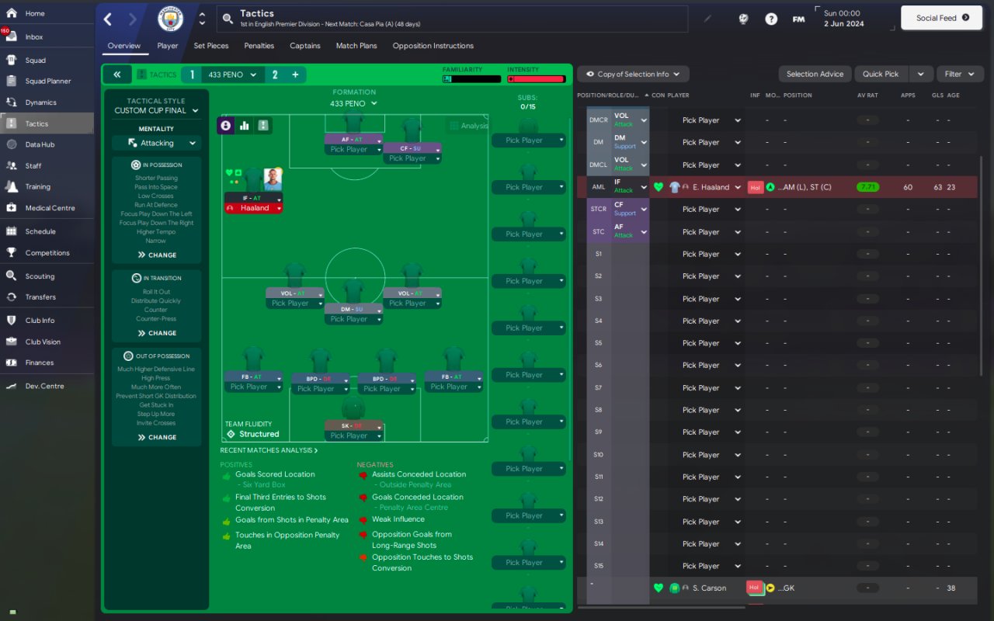Go to the Staff section
Screen dimensions: 994x621
click(x=47, y=165)
